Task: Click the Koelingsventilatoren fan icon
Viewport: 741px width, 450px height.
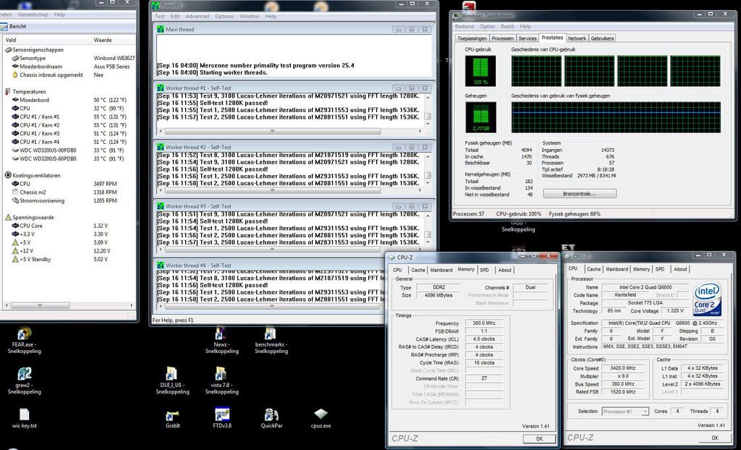Action: pos(8,175)
